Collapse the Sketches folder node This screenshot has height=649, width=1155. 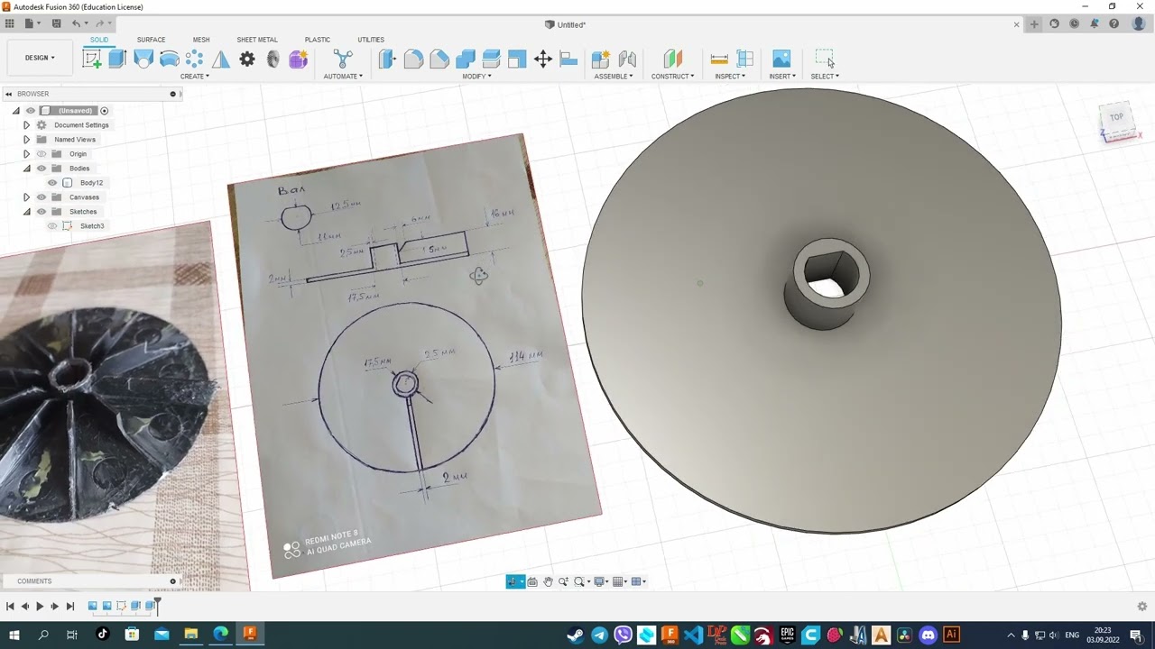(26, 212)
